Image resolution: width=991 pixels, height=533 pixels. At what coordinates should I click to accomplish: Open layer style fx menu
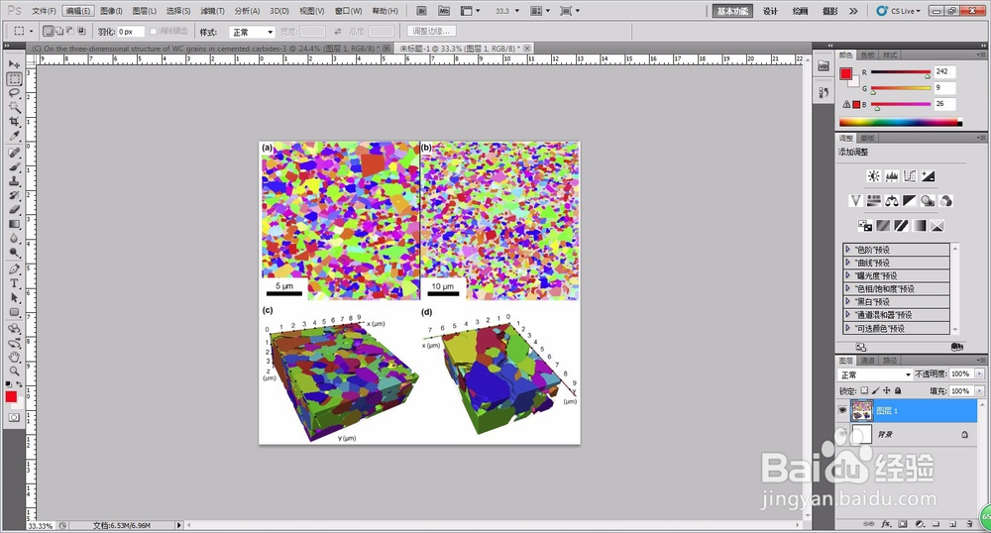(x=886, y=524)
